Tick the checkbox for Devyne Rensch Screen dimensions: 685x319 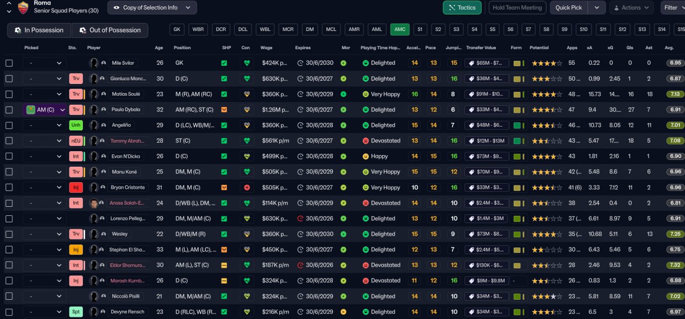(x=9, y=312)
